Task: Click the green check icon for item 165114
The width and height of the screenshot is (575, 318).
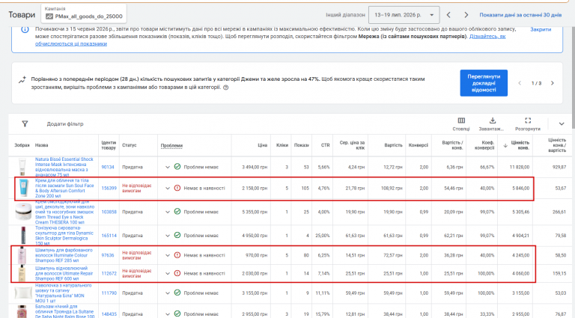Action: 177,235
